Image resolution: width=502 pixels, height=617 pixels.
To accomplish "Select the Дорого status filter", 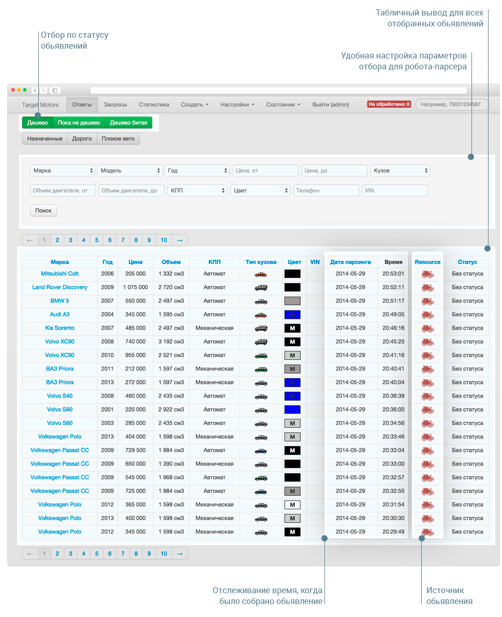I will 82,139.
